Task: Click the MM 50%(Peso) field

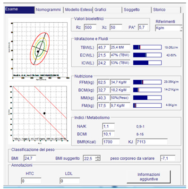Action: point(120,97)
